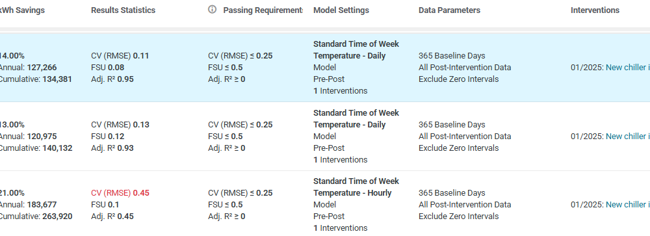Click 365 Baseline Days in second row
The height and width of the screenshot is (236, 650).
pyautogui.click(x=452, y=124)
